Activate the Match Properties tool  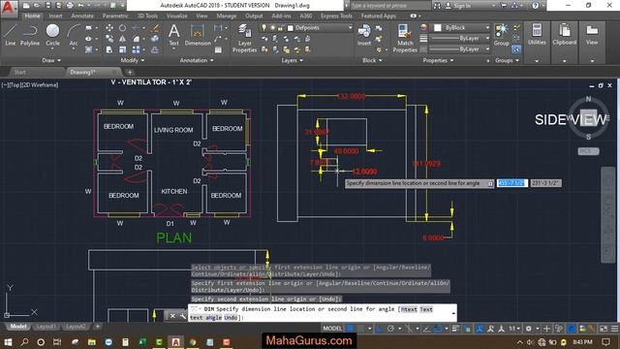[405, 38]
